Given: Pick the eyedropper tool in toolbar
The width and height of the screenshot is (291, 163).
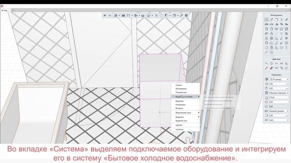Looking at the screenshot, I should pyautogui.click(x=181, y=15).
